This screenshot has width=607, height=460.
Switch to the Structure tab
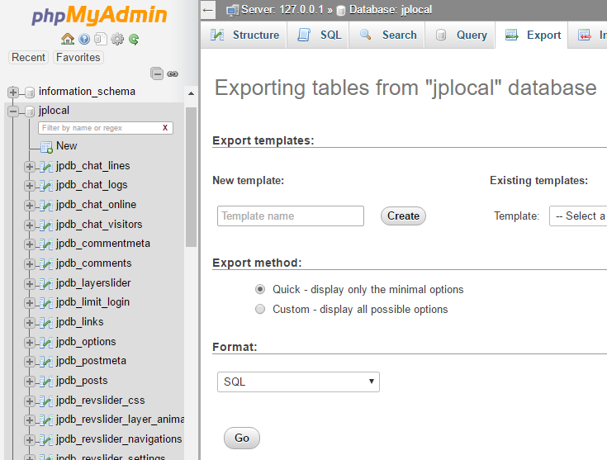click(244, 36)
